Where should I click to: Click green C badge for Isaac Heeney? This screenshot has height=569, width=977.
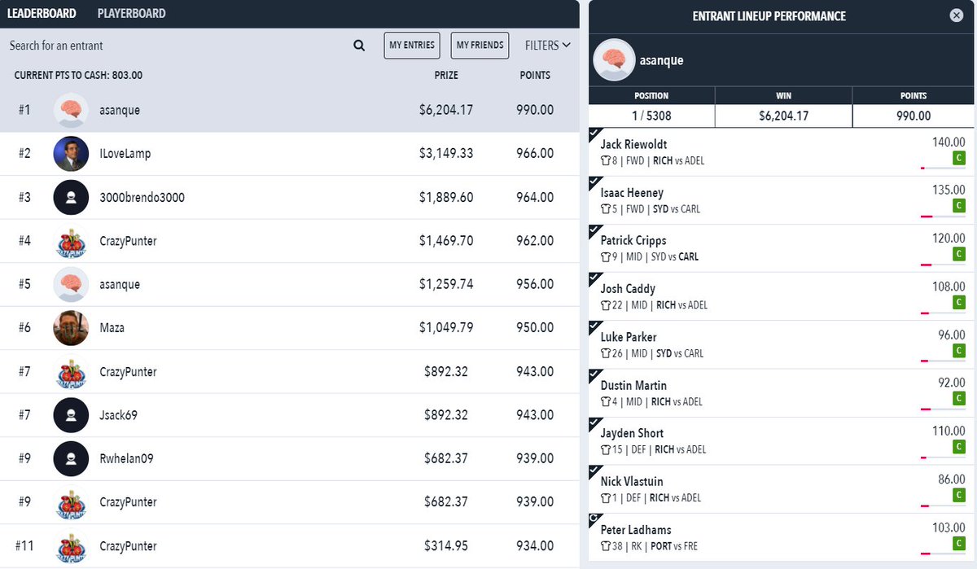959,207
